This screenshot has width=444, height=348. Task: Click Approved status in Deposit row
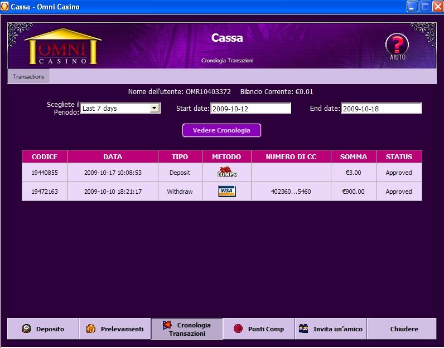pyautogui.click(x=399, y=173)
